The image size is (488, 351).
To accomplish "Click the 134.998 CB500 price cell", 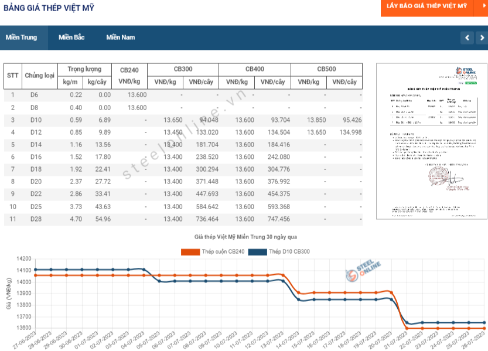I will 350,132.
